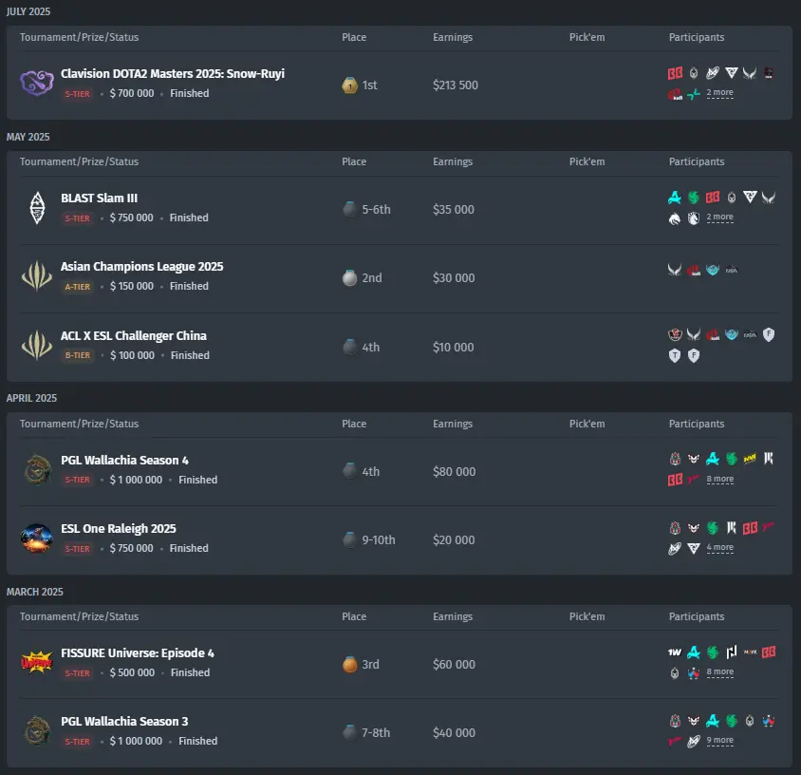801x775 pixels.
Task: Expand "2 more" participants for Clavision Masters
Action: point(719,94)
